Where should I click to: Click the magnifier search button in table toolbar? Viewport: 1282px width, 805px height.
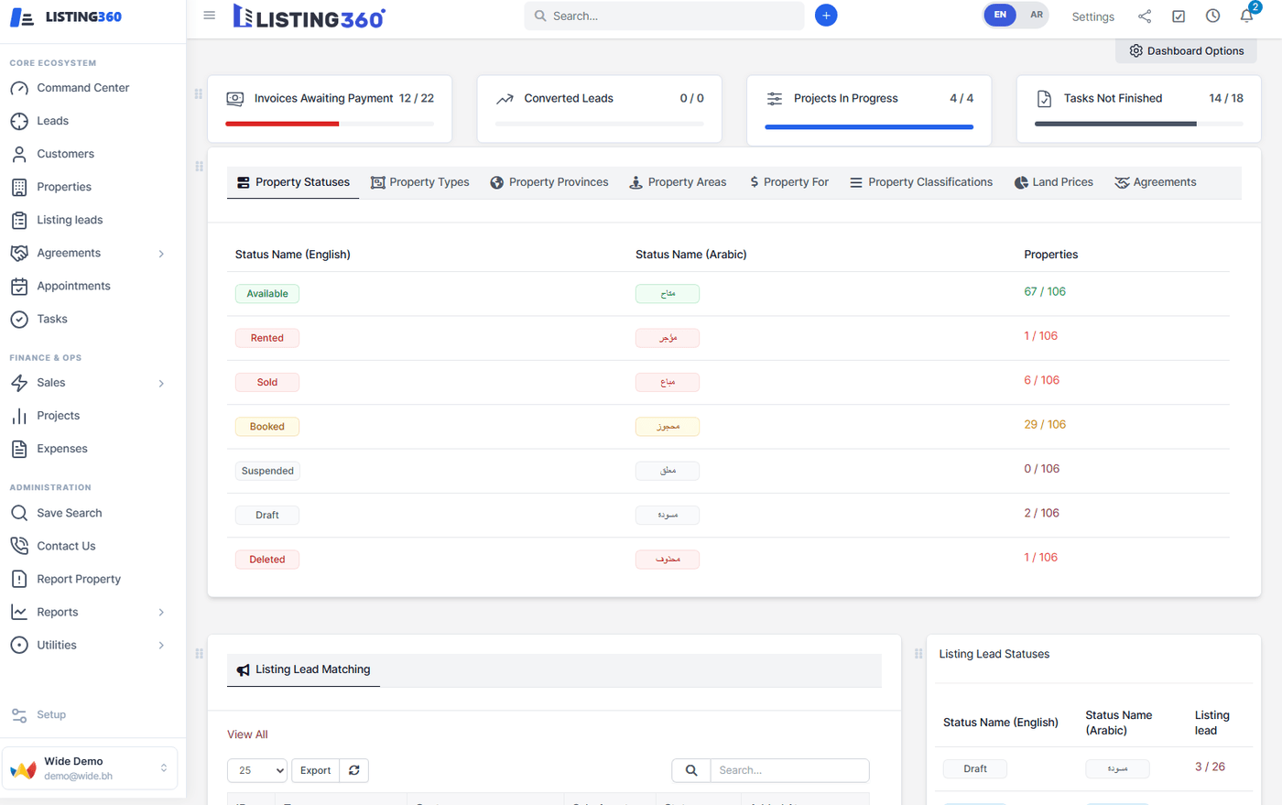[x=691, y=770]
